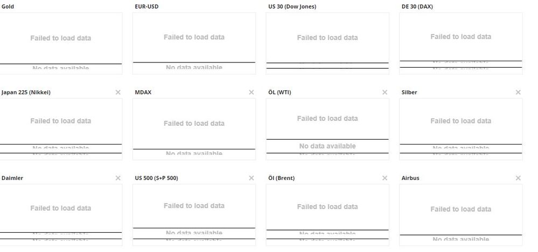Close the Öl (Brent) widget
The width and height of the screenshot is (538, 252).
385,178
